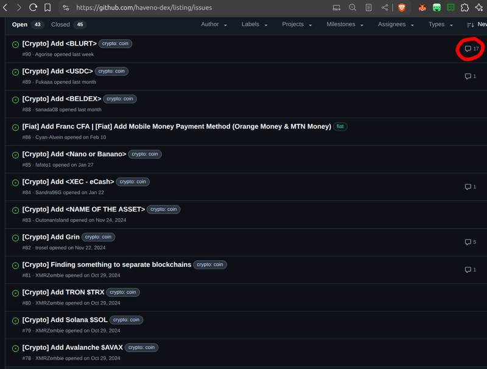Open the MetaMask fox extension icon
The image size is (487, 369).
[x=422, y=7]
